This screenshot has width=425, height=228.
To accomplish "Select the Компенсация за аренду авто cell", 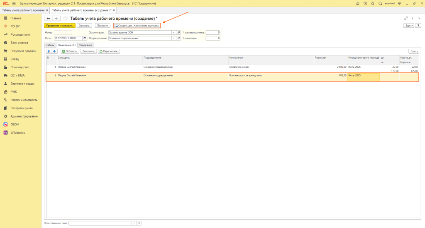I will coord(271,77).
